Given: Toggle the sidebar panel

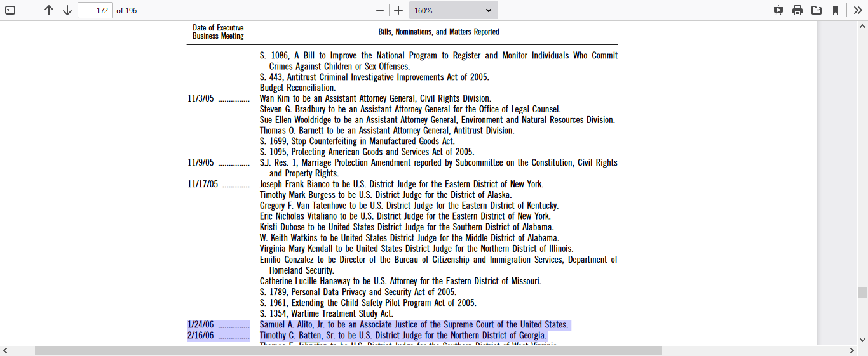Looking at the screenshot, I should [10, 10].
